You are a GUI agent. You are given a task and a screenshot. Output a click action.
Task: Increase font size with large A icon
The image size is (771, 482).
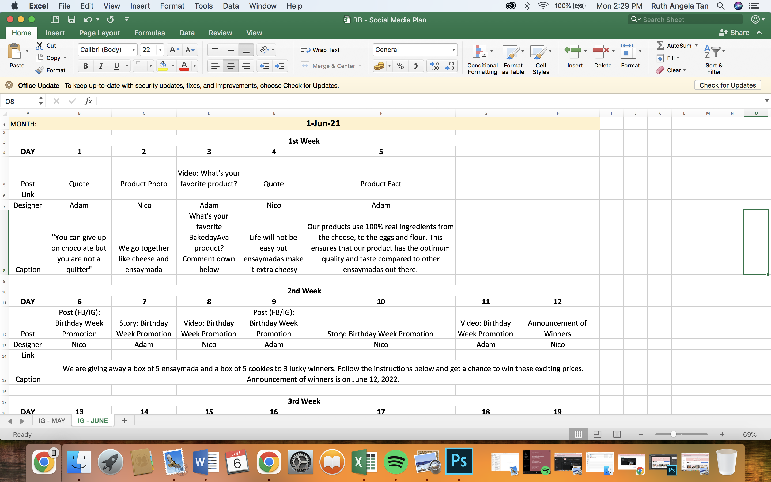pos(174,50)
